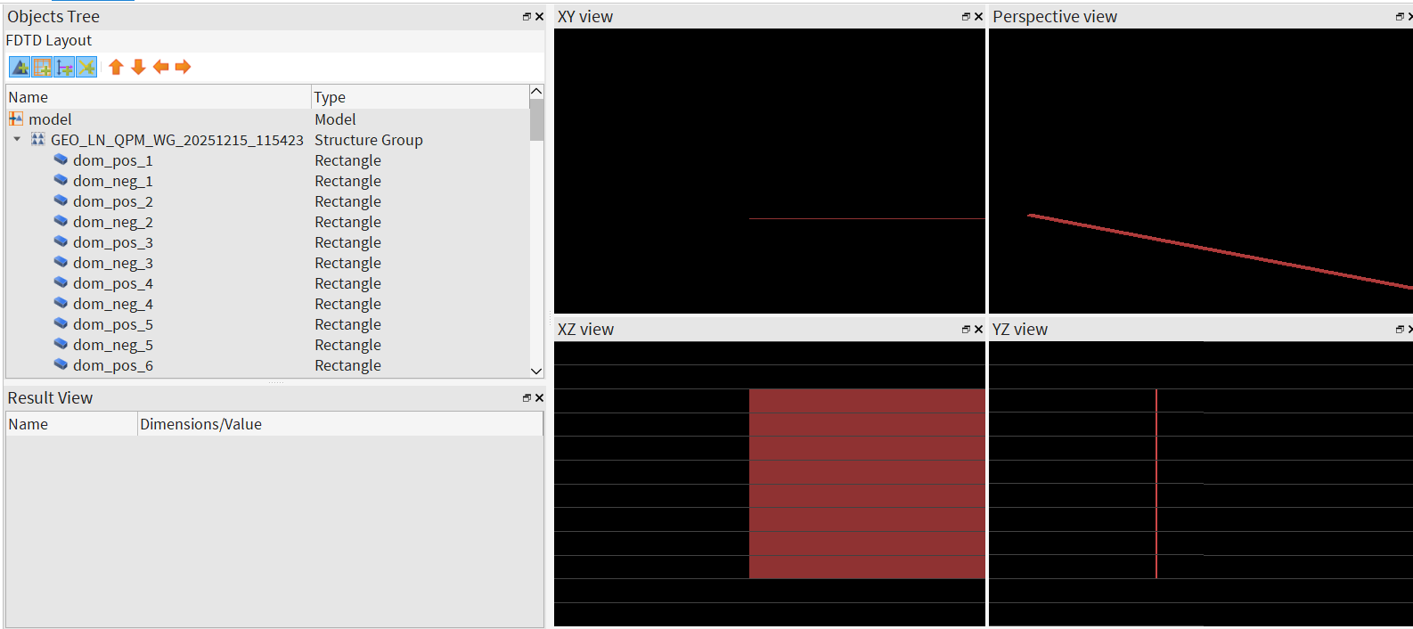
Task: Click the dom_pos_4 name text
Action: 113,283
